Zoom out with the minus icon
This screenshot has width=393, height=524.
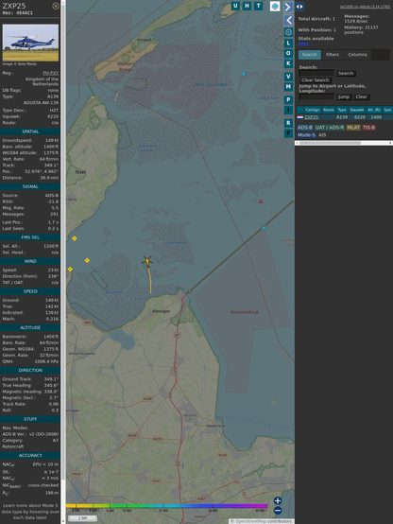(278, 511)
